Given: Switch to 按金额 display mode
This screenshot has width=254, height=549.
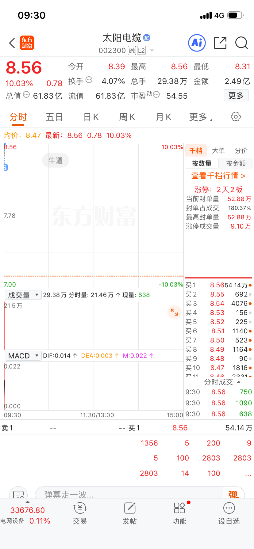Looking at the screenshot, I should pos(236,163).
